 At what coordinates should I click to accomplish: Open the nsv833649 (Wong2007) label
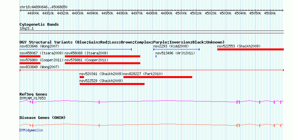[40, 67]
